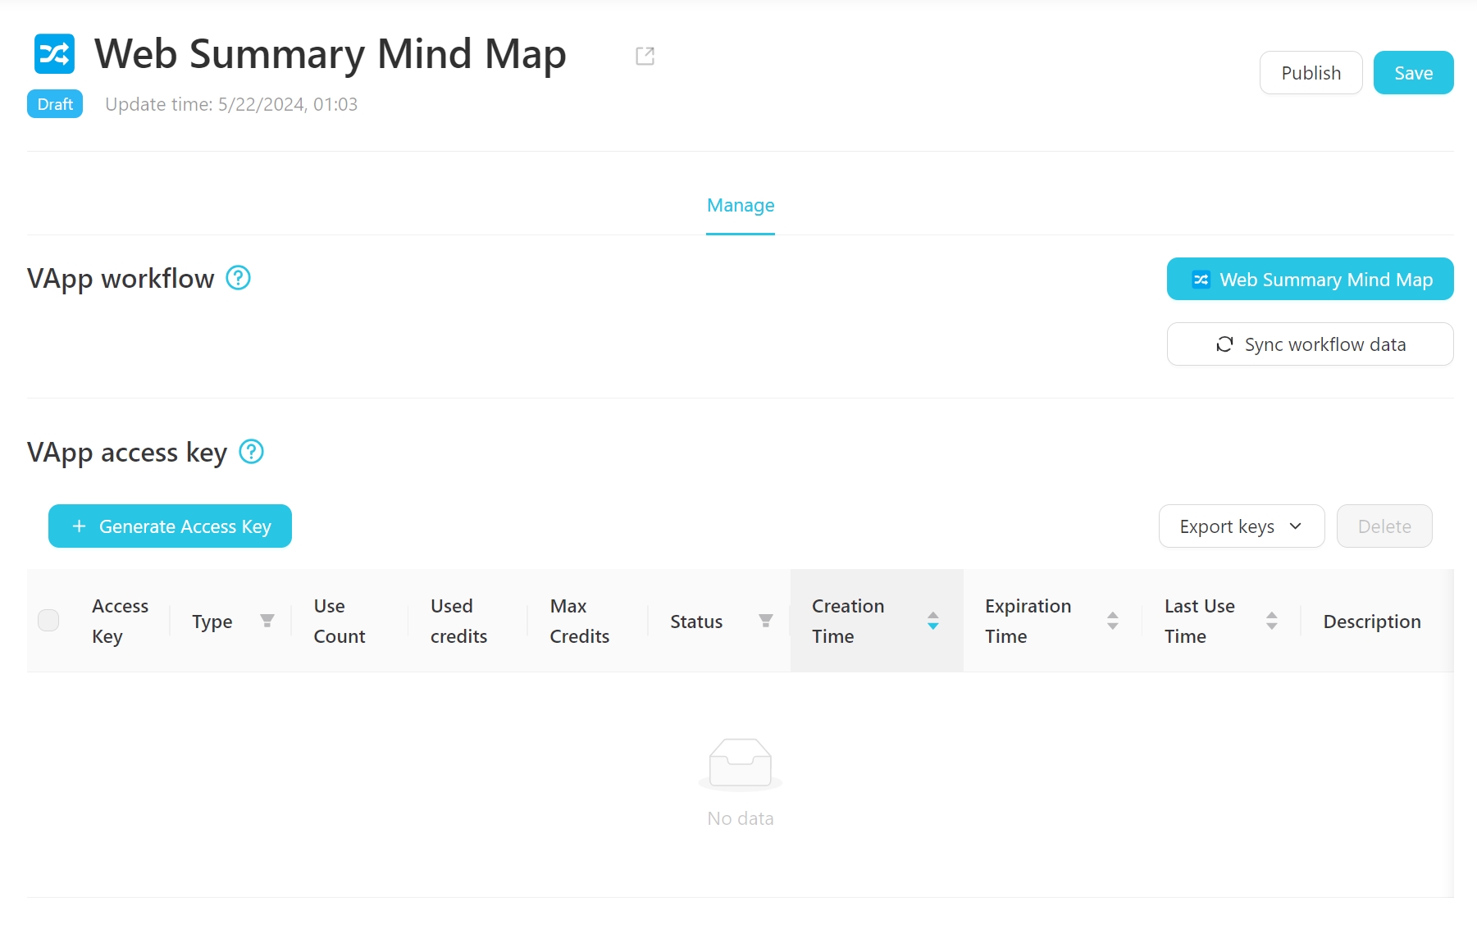This screenshot has height=929, width=1477.
Task: Open the Web Summary Mind Map workflow button
Action: (1310, 280)
